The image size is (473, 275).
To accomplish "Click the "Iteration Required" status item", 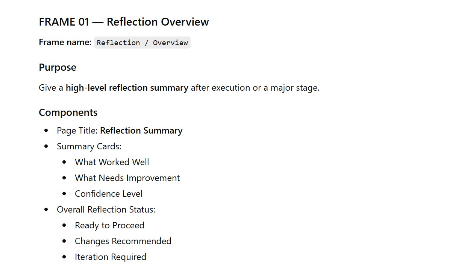I will 110,257.
